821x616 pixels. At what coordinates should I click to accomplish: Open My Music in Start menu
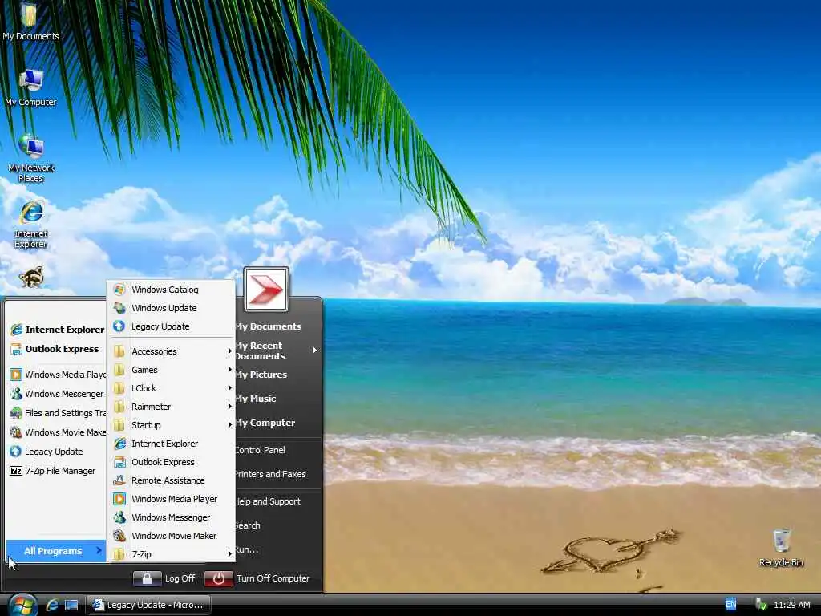pyautogui.click(x=277, y=399)
